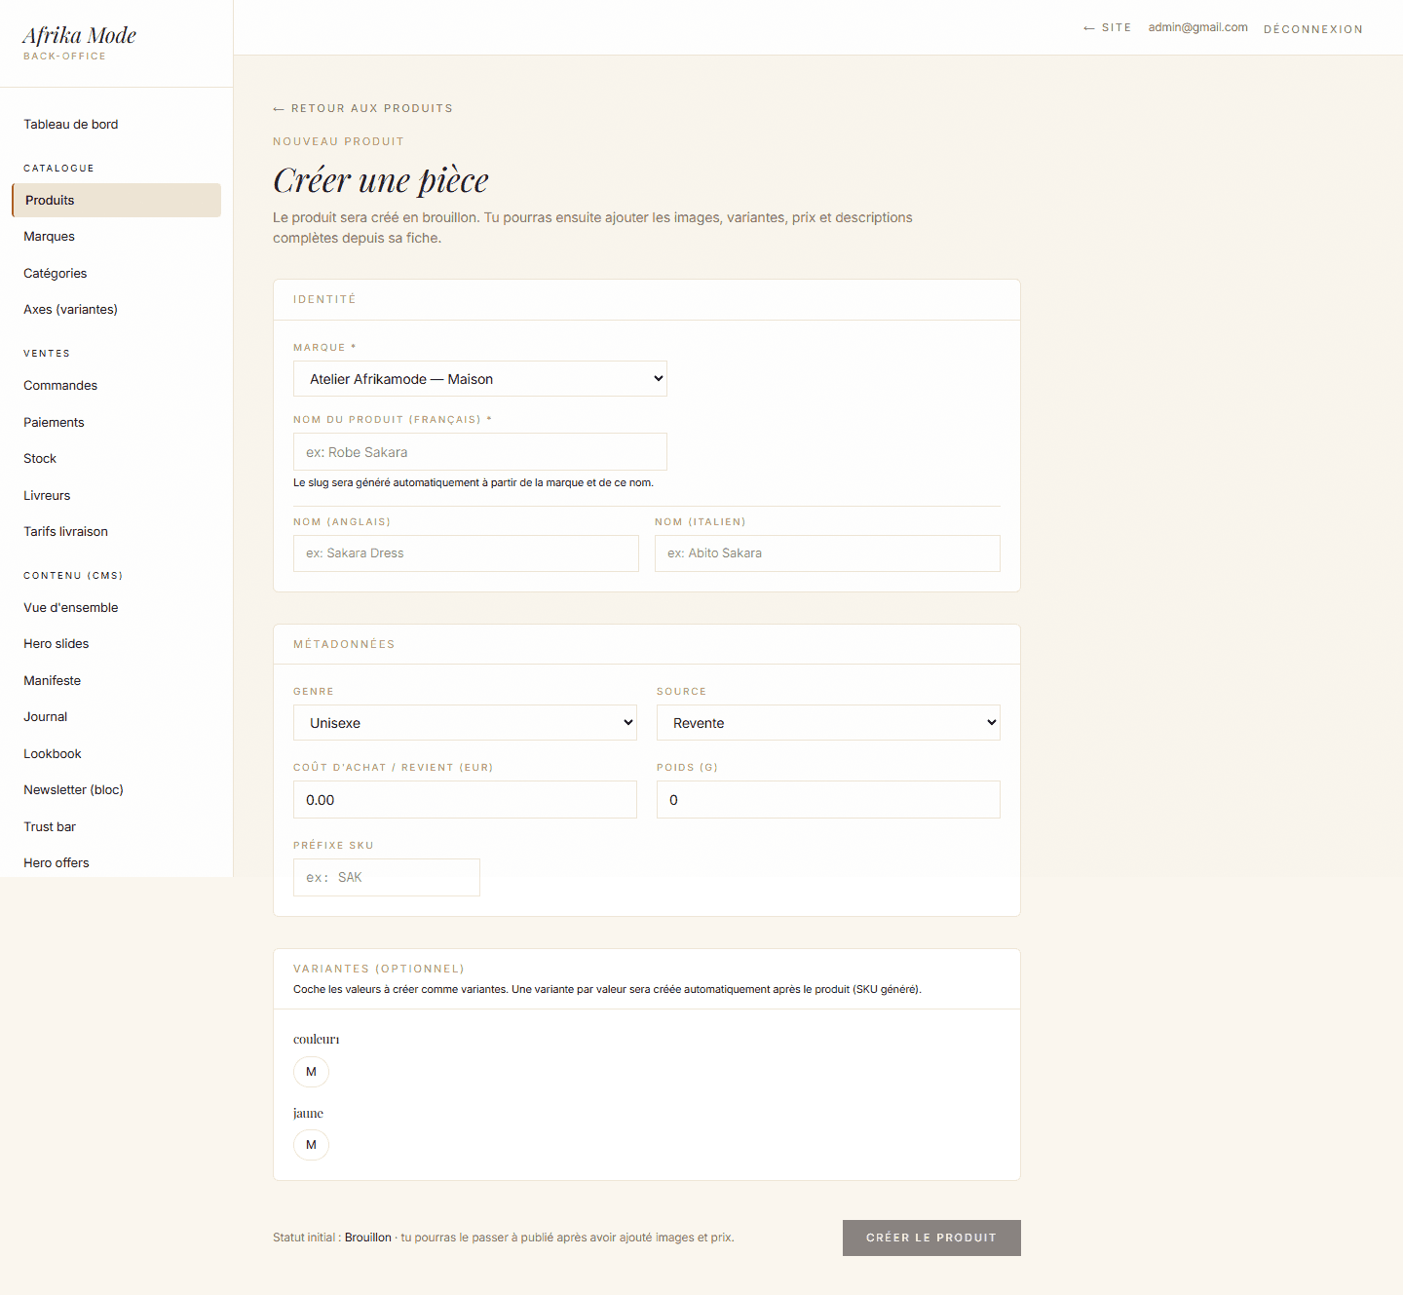
Task: Open Journal in the sidebar
Action: coord(116,717)
